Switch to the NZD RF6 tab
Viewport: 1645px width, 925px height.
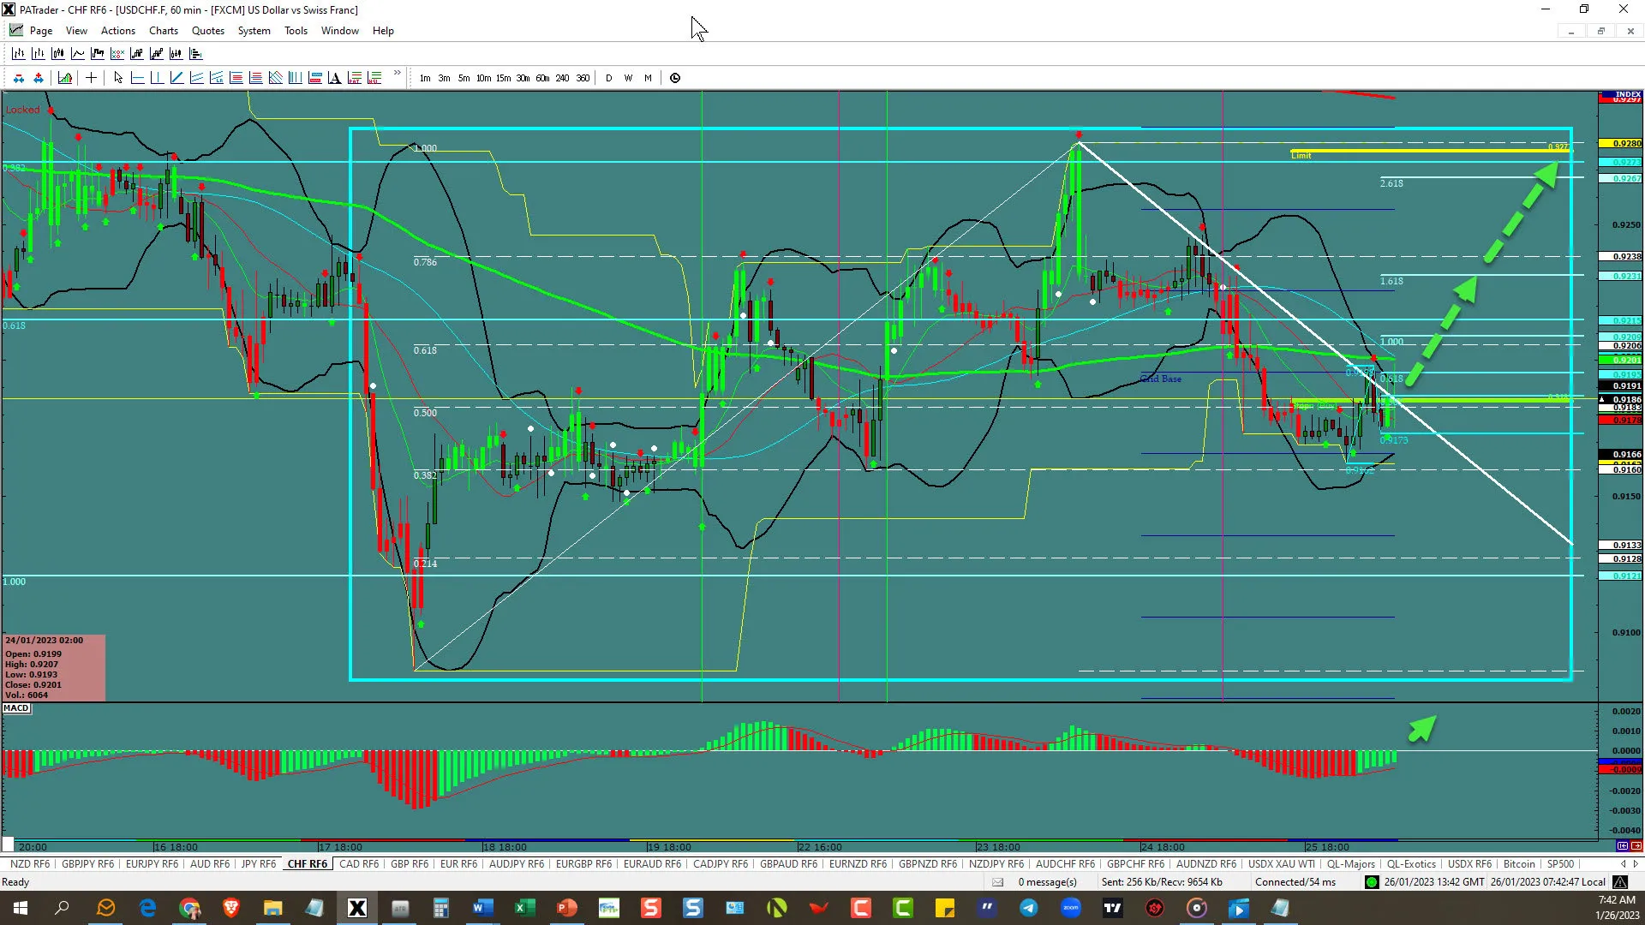point(30,864)
